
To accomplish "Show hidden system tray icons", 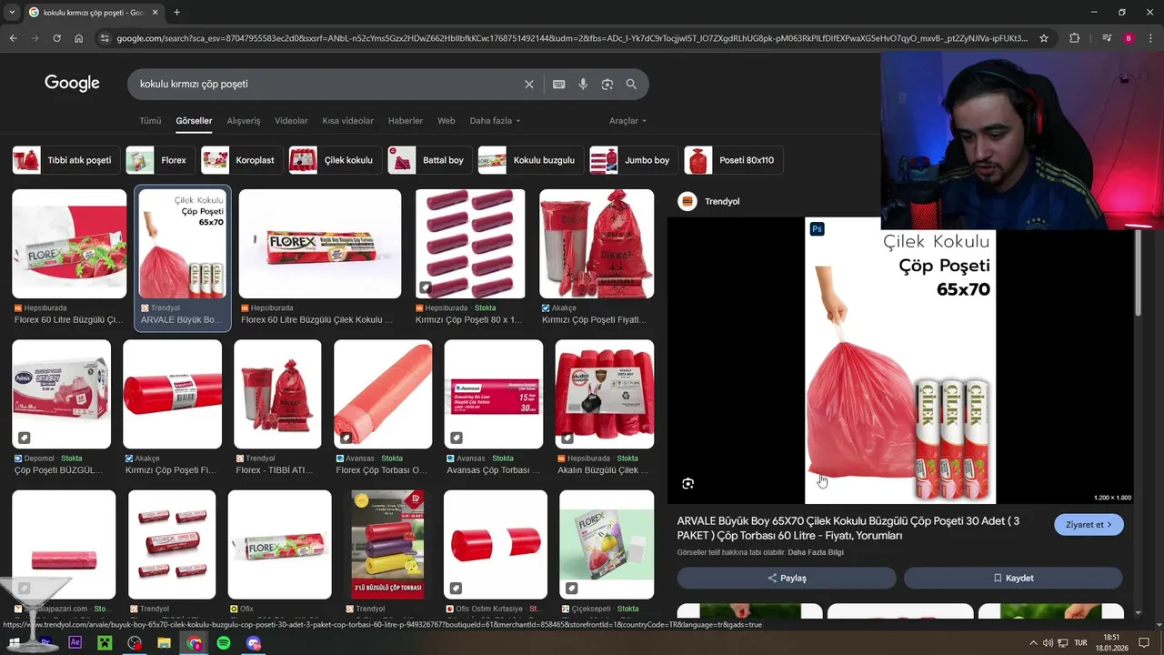I will pos(1033,643).
